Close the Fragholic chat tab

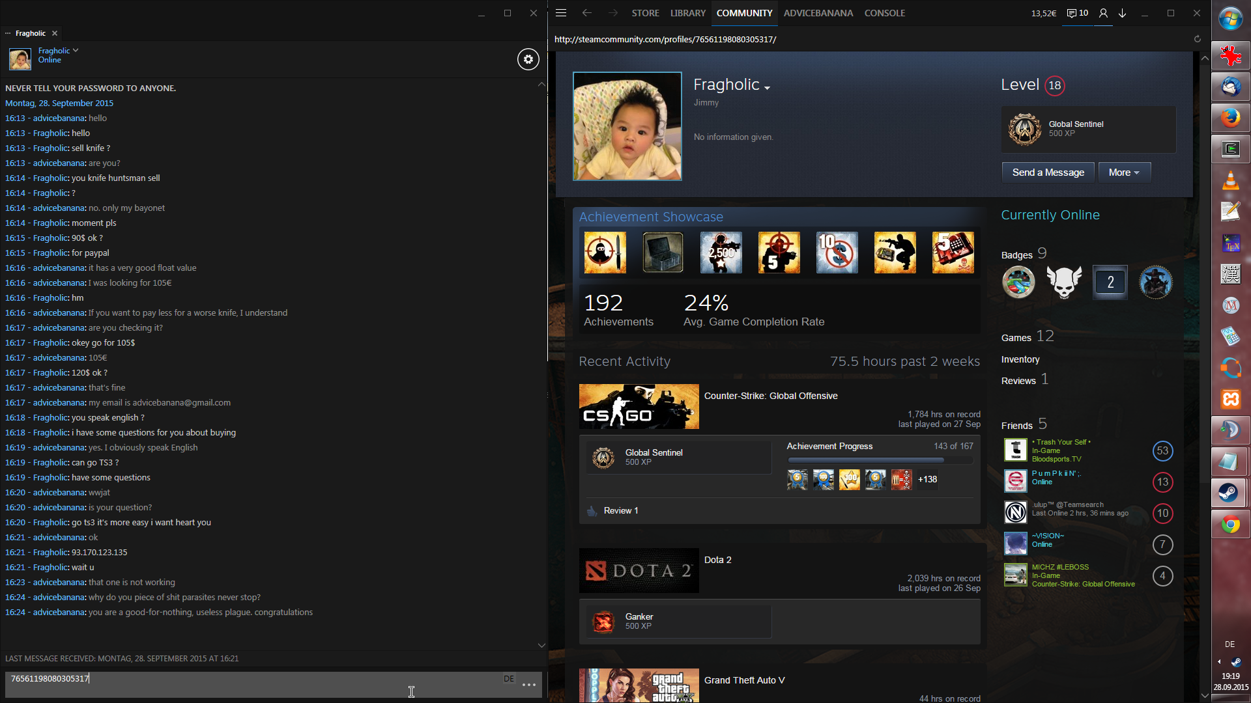(55, 33)
